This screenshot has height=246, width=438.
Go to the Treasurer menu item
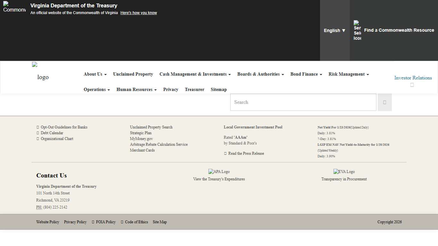point(194,90)
